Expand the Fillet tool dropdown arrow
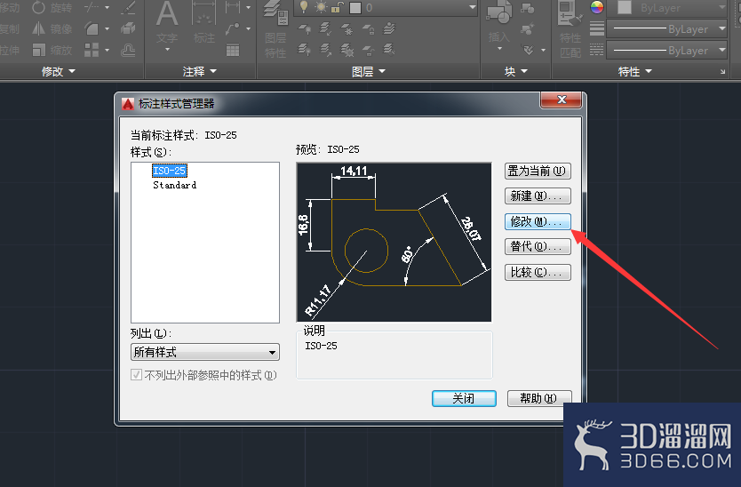Image resolution: width=741 pixels, height=487 pixels. 107,28
